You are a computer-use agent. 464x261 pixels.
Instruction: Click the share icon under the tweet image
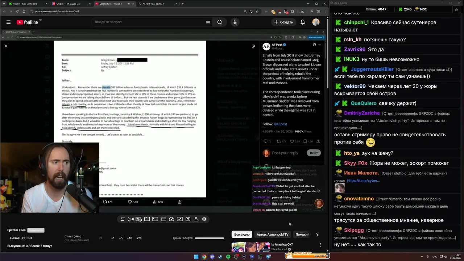point(179,202)
